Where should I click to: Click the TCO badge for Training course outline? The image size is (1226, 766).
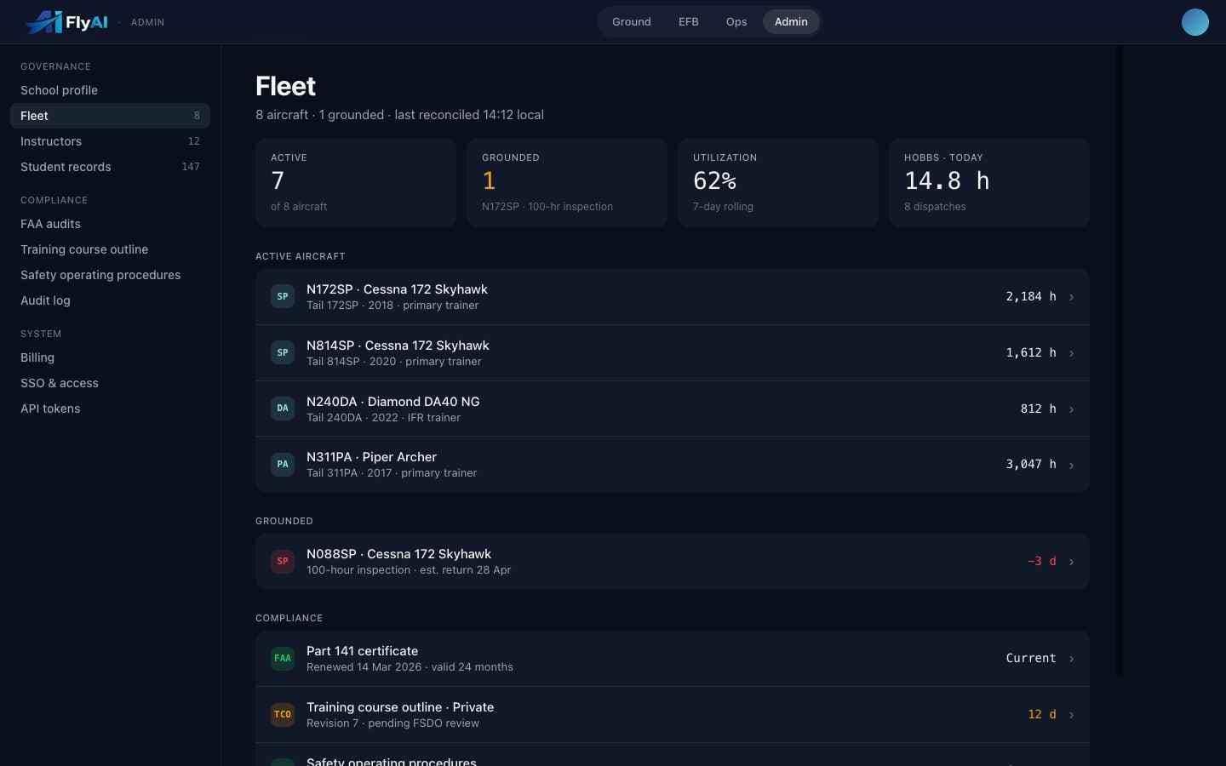click(x=283, y=714)
